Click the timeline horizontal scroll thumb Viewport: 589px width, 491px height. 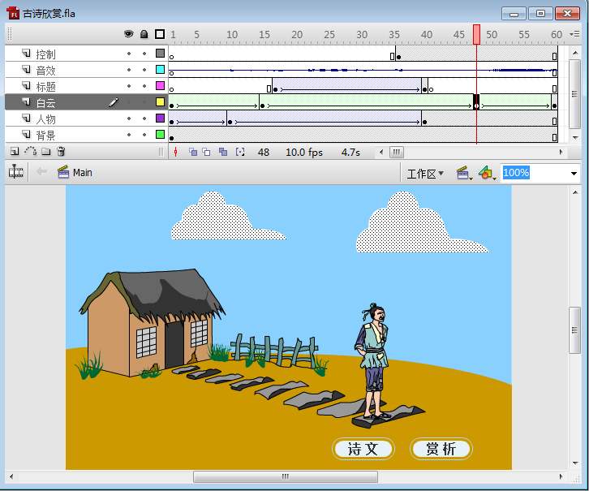(397, 152)
